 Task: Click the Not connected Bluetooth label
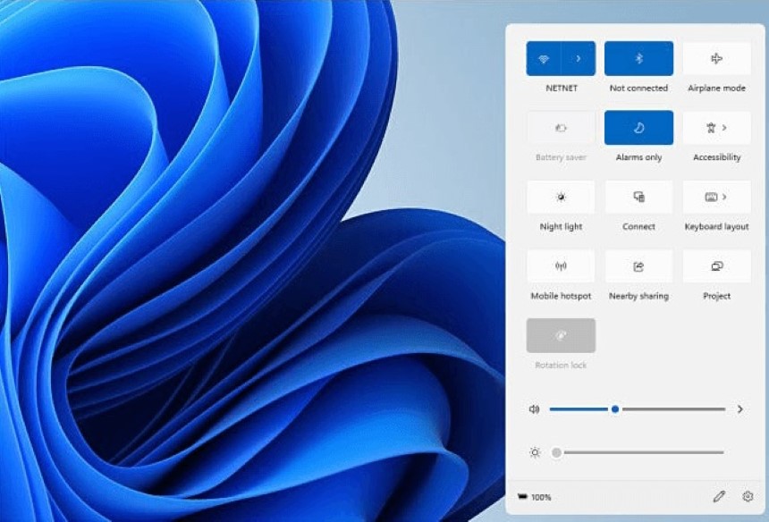pyautogui.click(x=638, y=88)
